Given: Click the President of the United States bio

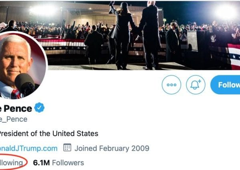Looking at the screenshot, I should click(49, 133).
